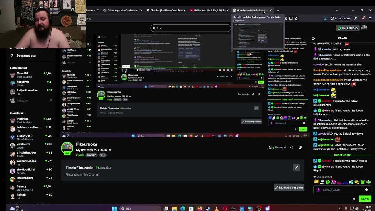Click the green Chatti category link
This screenshot has height=211, width=375.
(x=80, y=155)
